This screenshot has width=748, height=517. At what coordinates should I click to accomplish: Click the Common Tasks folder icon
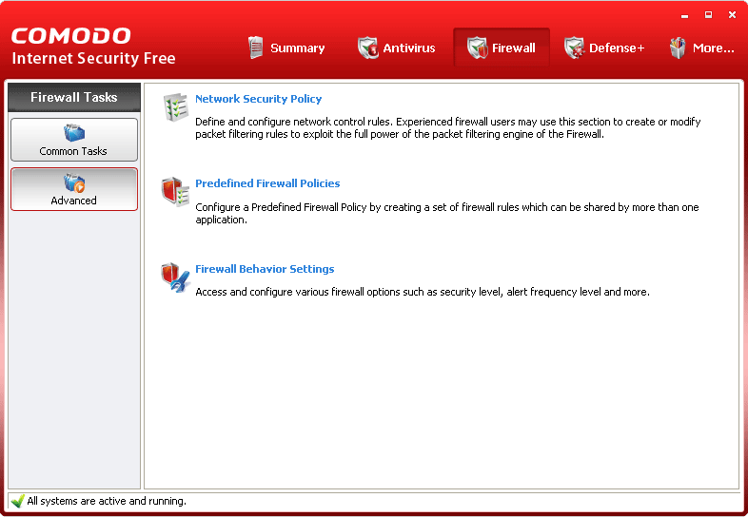(x=74, y=133)
